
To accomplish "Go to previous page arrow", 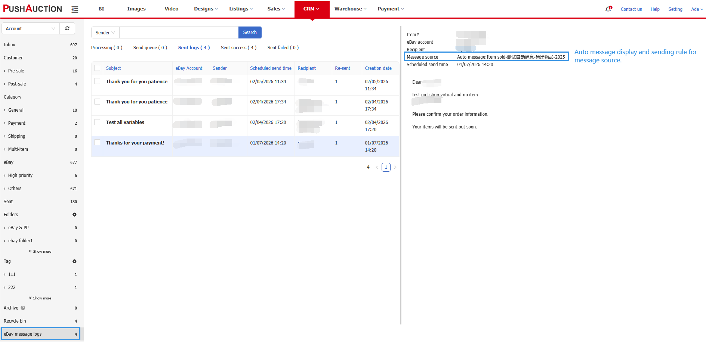I will tap(377, 167).
